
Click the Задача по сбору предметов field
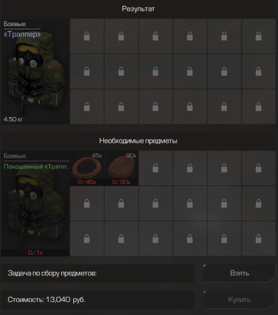(x=97, y=273)
